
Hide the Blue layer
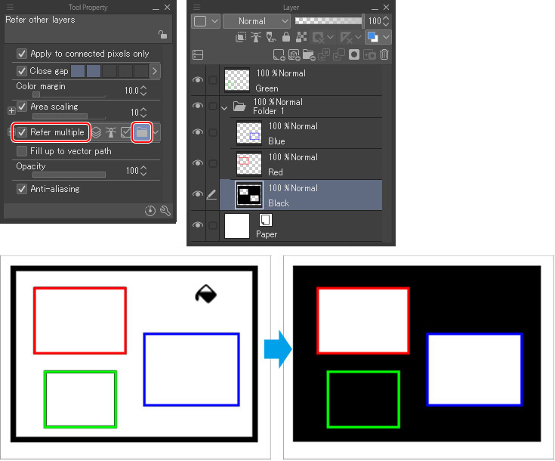198,132
